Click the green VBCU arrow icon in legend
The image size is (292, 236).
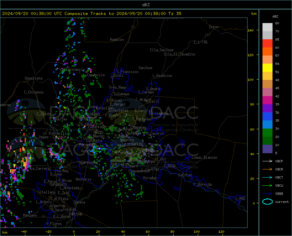tap(267, 186)
